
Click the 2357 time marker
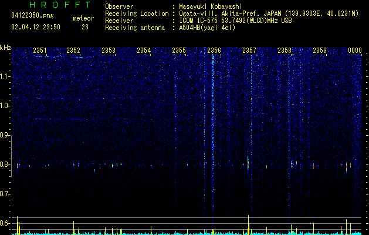click(x=249, y=50)
